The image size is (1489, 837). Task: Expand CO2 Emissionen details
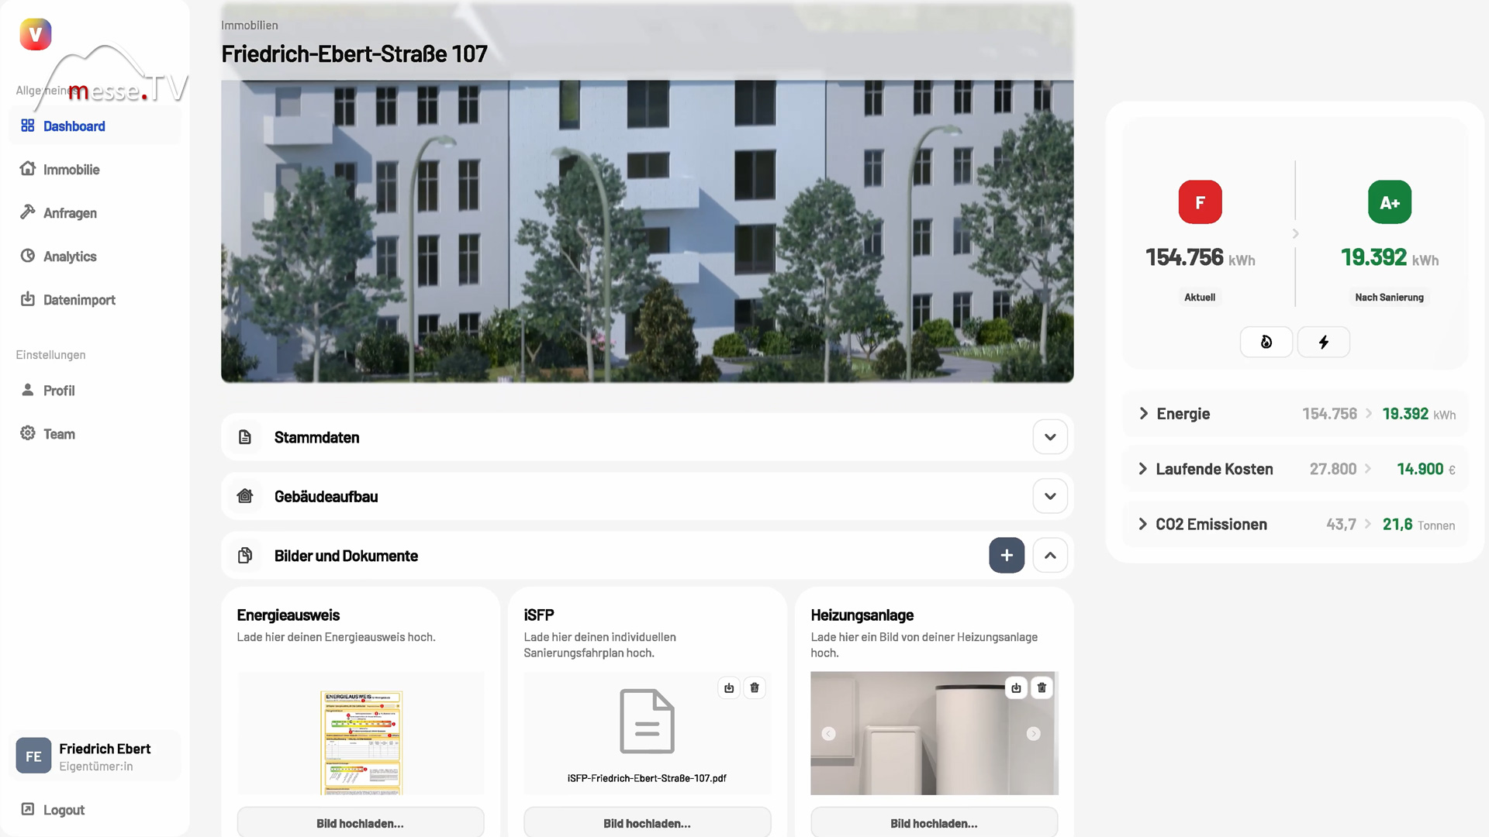point(1143,523)
